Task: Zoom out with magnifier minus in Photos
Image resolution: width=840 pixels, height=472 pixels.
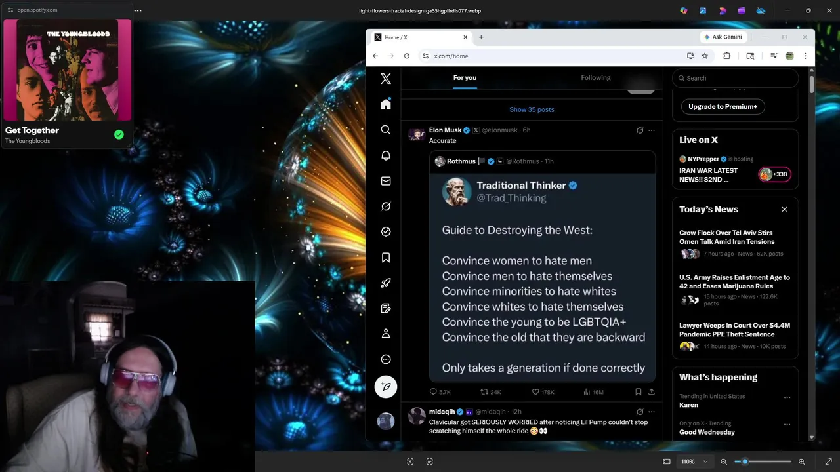Action: (724, 462)
